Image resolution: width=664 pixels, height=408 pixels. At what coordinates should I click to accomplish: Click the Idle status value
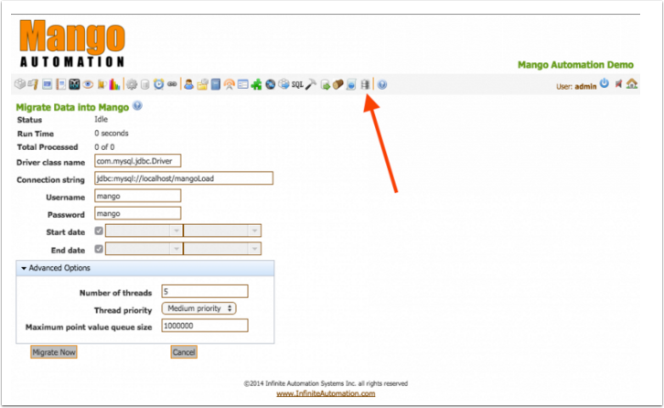point(101,120)
